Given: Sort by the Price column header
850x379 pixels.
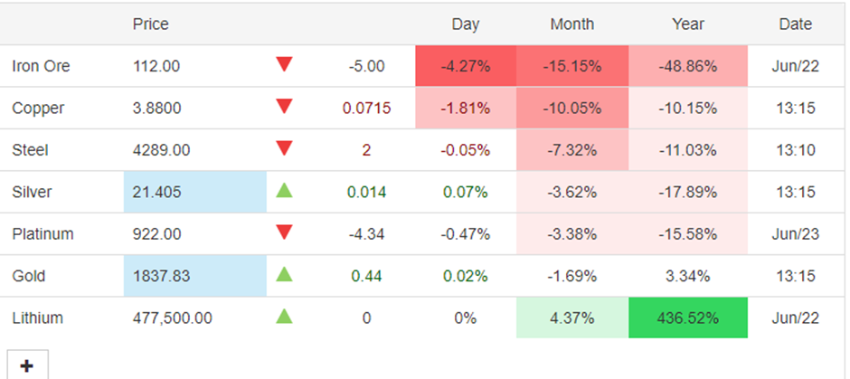Looking at the screenshot, I should 150,24.
